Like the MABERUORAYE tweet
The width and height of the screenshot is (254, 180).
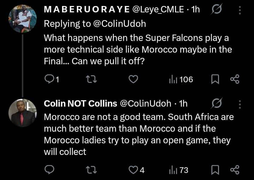tap(133, 79)
